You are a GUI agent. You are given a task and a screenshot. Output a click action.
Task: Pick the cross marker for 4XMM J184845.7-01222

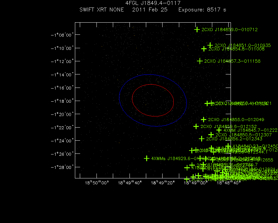tap(219, 130)
